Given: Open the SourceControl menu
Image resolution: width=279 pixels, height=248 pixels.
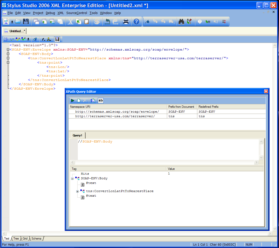Looking at the screenshot, I should [77, 13].
